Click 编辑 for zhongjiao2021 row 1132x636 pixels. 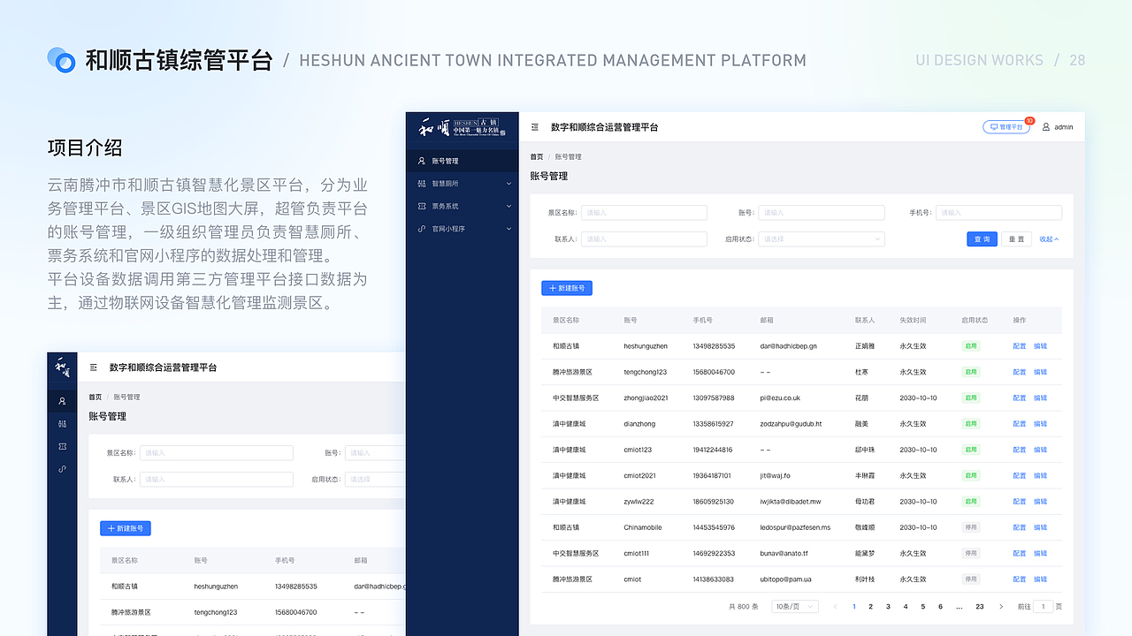click(1040, 398)
